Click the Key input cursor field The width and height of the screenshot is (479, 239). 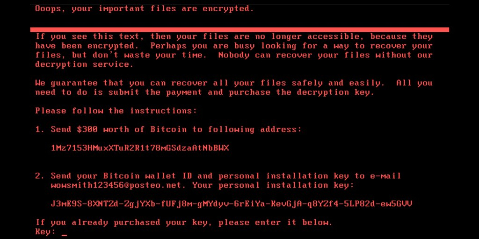[x=65, y=232]
